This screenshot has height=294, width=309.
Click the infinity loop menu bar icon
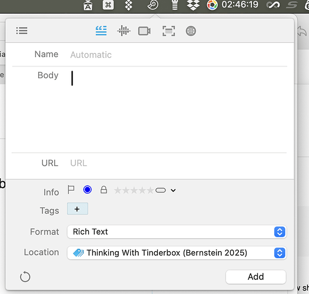tap(273, 5)
